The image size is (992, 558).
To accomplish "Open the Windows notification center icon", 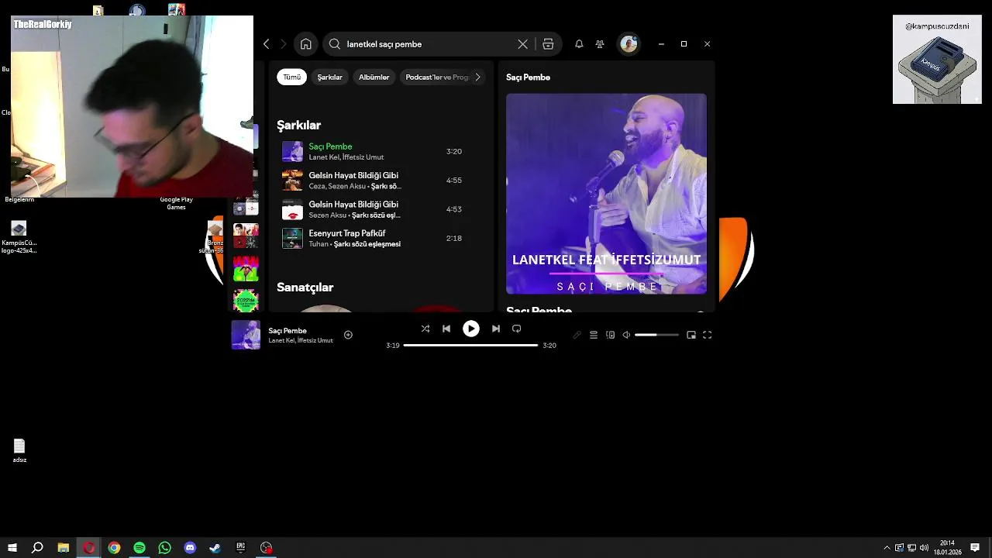I will tap(975, 548).
